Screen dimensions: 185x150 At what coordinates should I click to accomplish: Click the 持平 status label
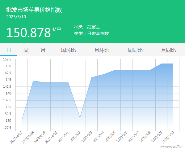(x=57, y=29)
